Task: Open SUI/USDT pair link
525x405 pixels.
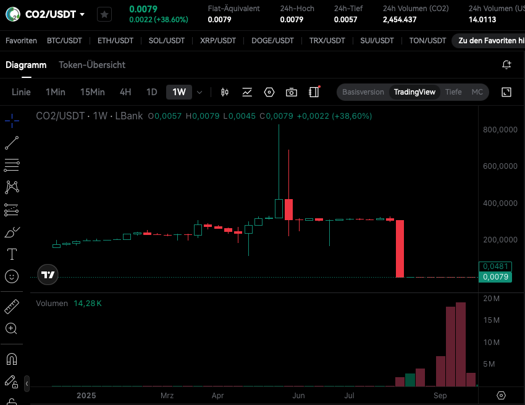Action: click(377, 41)
